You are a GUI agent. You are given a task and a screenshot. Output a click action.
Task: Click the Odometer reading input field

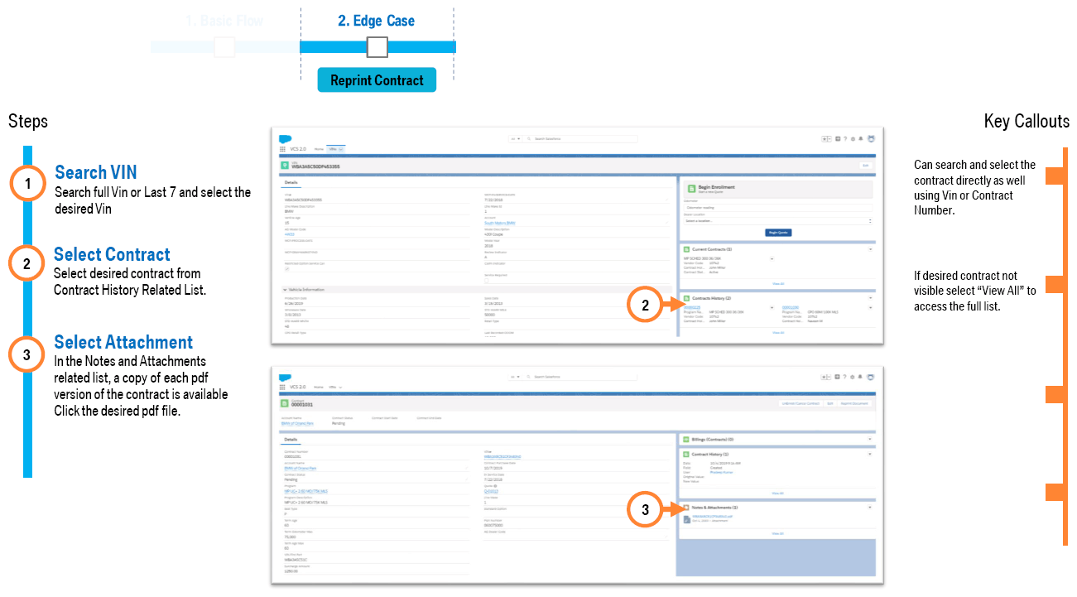(777, 208)
